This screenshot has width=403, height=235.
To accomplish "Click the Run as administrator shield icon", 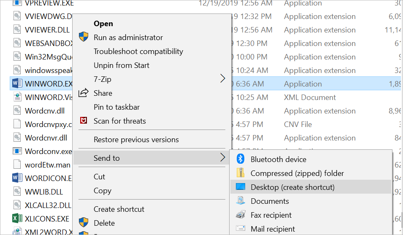I will coord(84,38).
